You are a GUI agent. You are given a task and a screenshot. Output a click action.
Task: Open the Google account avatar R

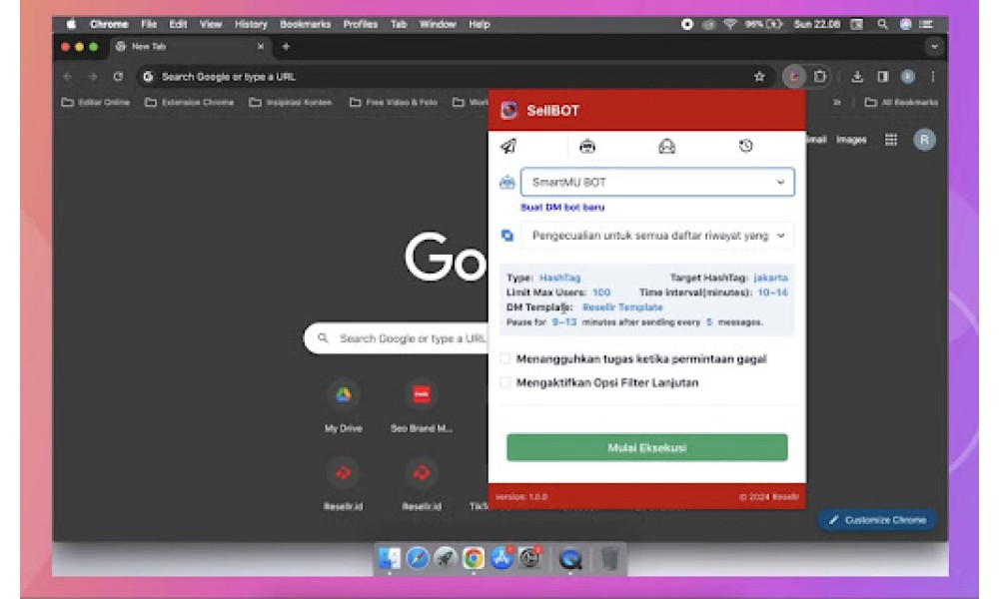(924, 140)
